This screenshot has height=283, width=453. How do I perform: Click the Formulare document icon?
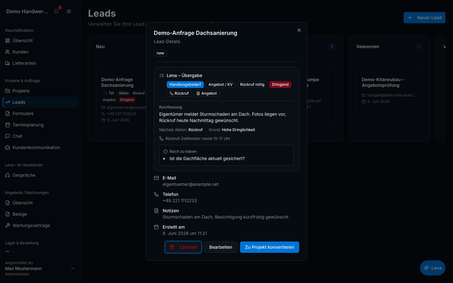(8, 114)
